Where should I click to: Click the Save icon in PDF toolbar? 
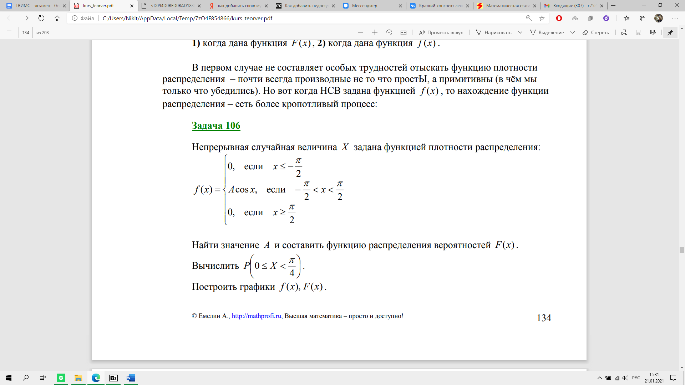pyautogui.click(x=639, y=32)
